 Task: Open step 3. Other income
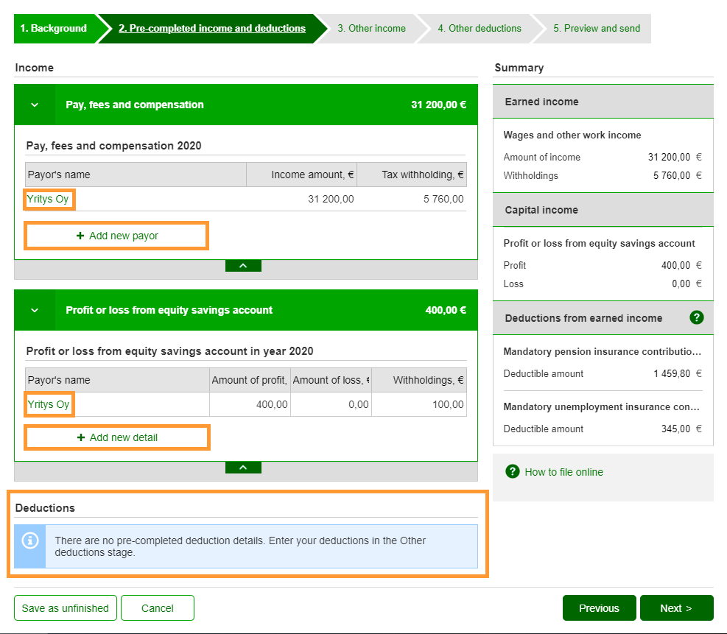371,29
